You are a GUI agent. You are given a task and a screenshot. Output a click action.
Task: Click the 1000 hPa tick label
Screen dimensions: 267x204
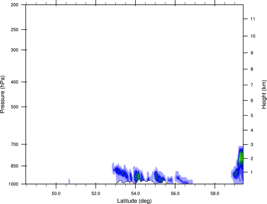pos(13,184)
